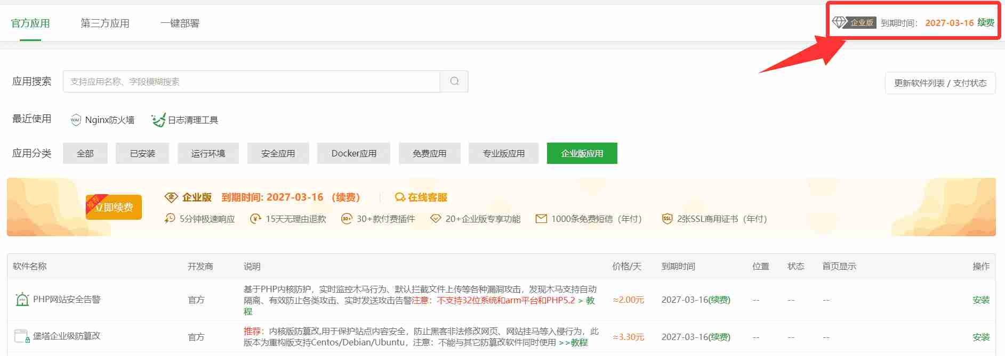Click 价格/天 column header

(626, 267)
